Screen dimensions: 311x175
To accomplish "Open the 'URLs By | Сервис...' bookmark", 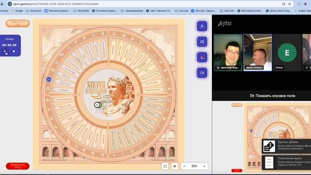I will (x=203, y=11).
